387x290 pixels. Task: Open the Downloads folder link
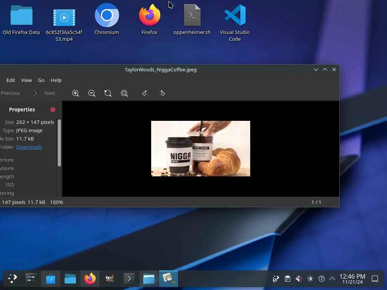point(29,147)
